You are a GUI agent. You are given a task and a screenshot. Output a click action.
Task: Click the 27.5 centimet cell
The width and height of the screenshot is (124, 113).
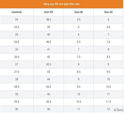pyautogui.click(x=17, y=72)
